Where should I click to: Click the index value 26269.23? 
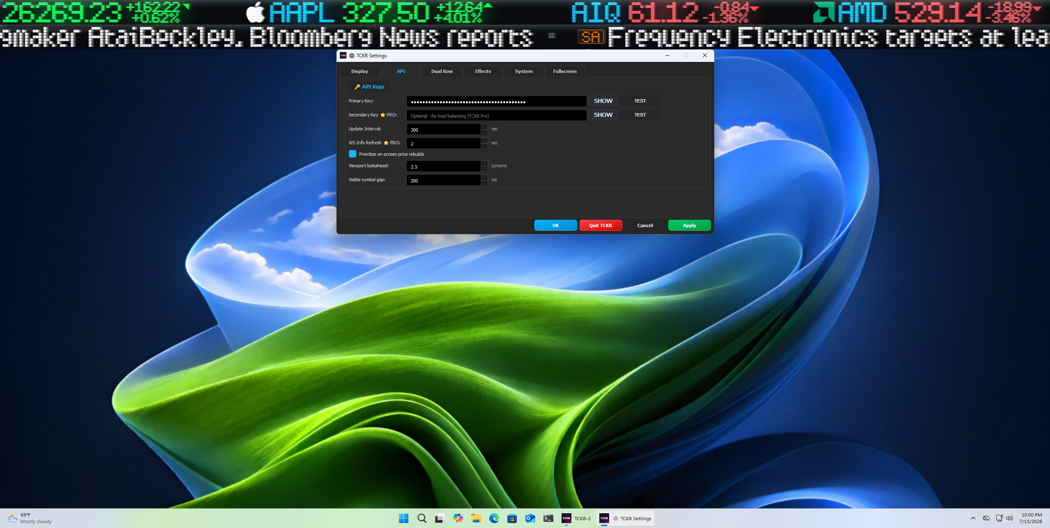click(x=61, y=13)
